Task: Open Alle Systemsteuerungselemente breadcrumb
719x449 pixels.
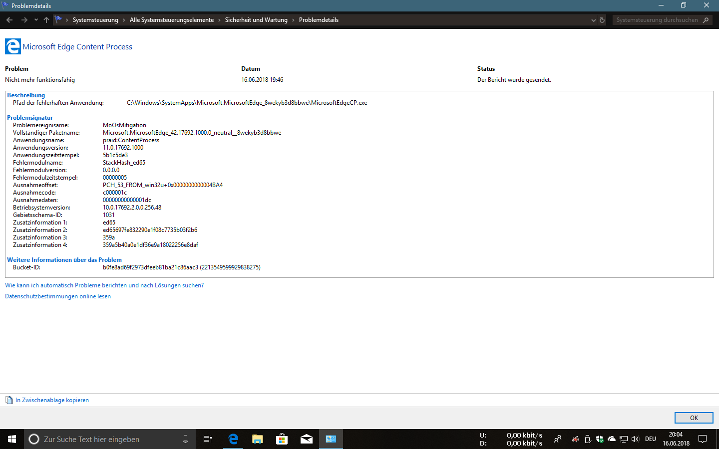Action: [172, 20]
